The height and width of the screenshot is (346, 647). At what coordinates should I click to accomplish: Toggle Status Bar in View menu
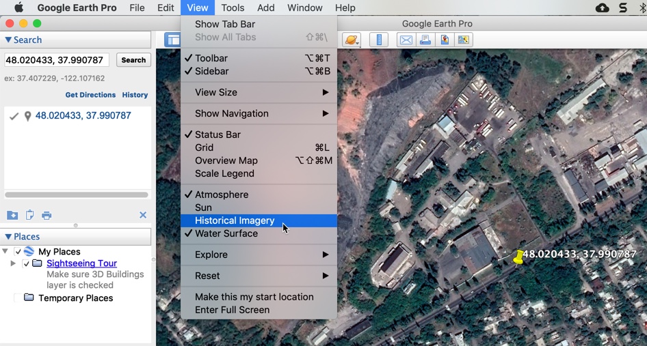[x=259, y=134]
